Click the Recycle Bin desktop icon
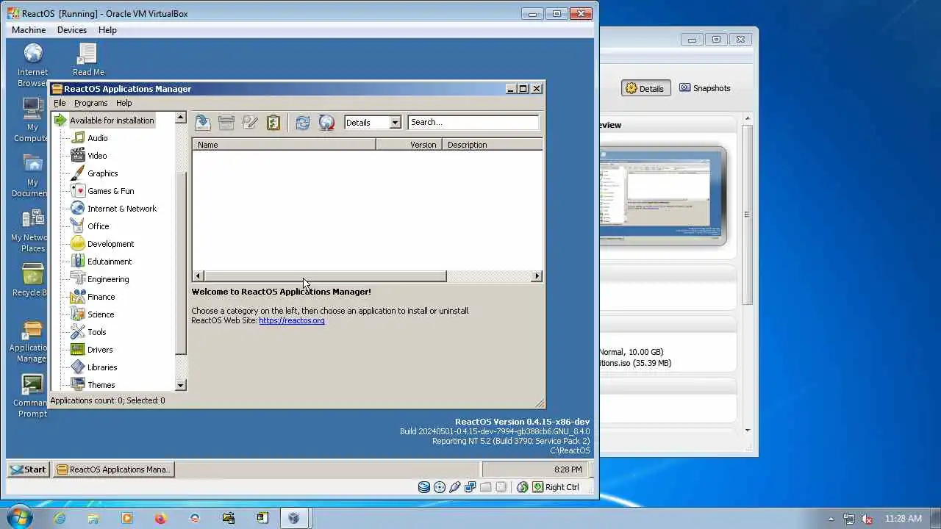 (x=32, y=280)
